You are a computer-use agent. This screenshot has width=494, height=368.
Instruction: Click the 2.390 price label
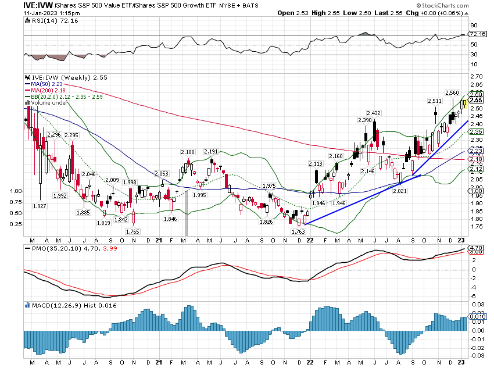[x=365, y=120]
